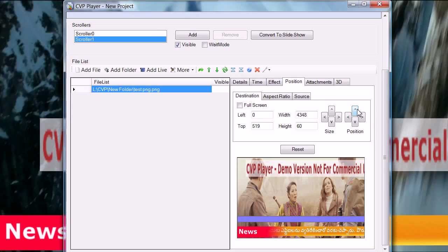Click the main panel scroll down arrow
Screen dimensions: 448x252
point(385,249)
